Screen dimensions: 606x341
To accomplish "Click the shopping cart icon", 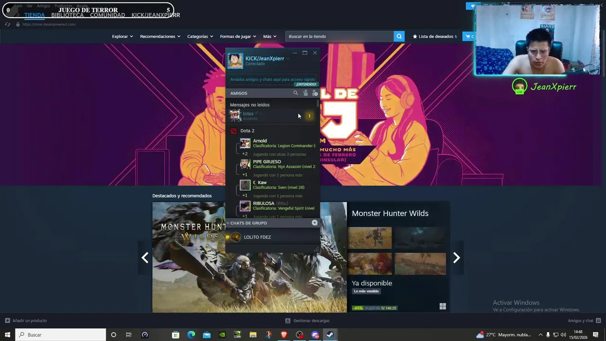I will 469,36.
